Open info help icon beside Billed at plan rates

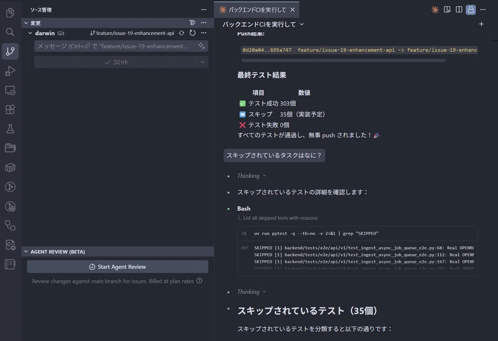199,281
